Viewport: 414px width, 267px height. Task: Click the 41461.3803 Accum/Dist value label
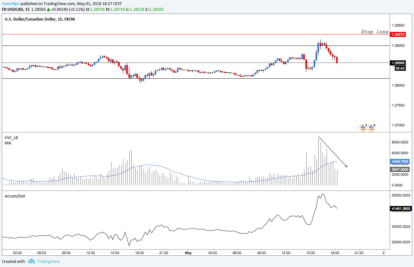401,208
